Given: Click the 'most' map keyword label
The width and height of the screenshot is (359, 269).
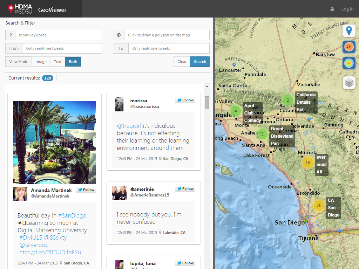Looking at the screenshot, I should pyautogui.click(x=321, y=165).
